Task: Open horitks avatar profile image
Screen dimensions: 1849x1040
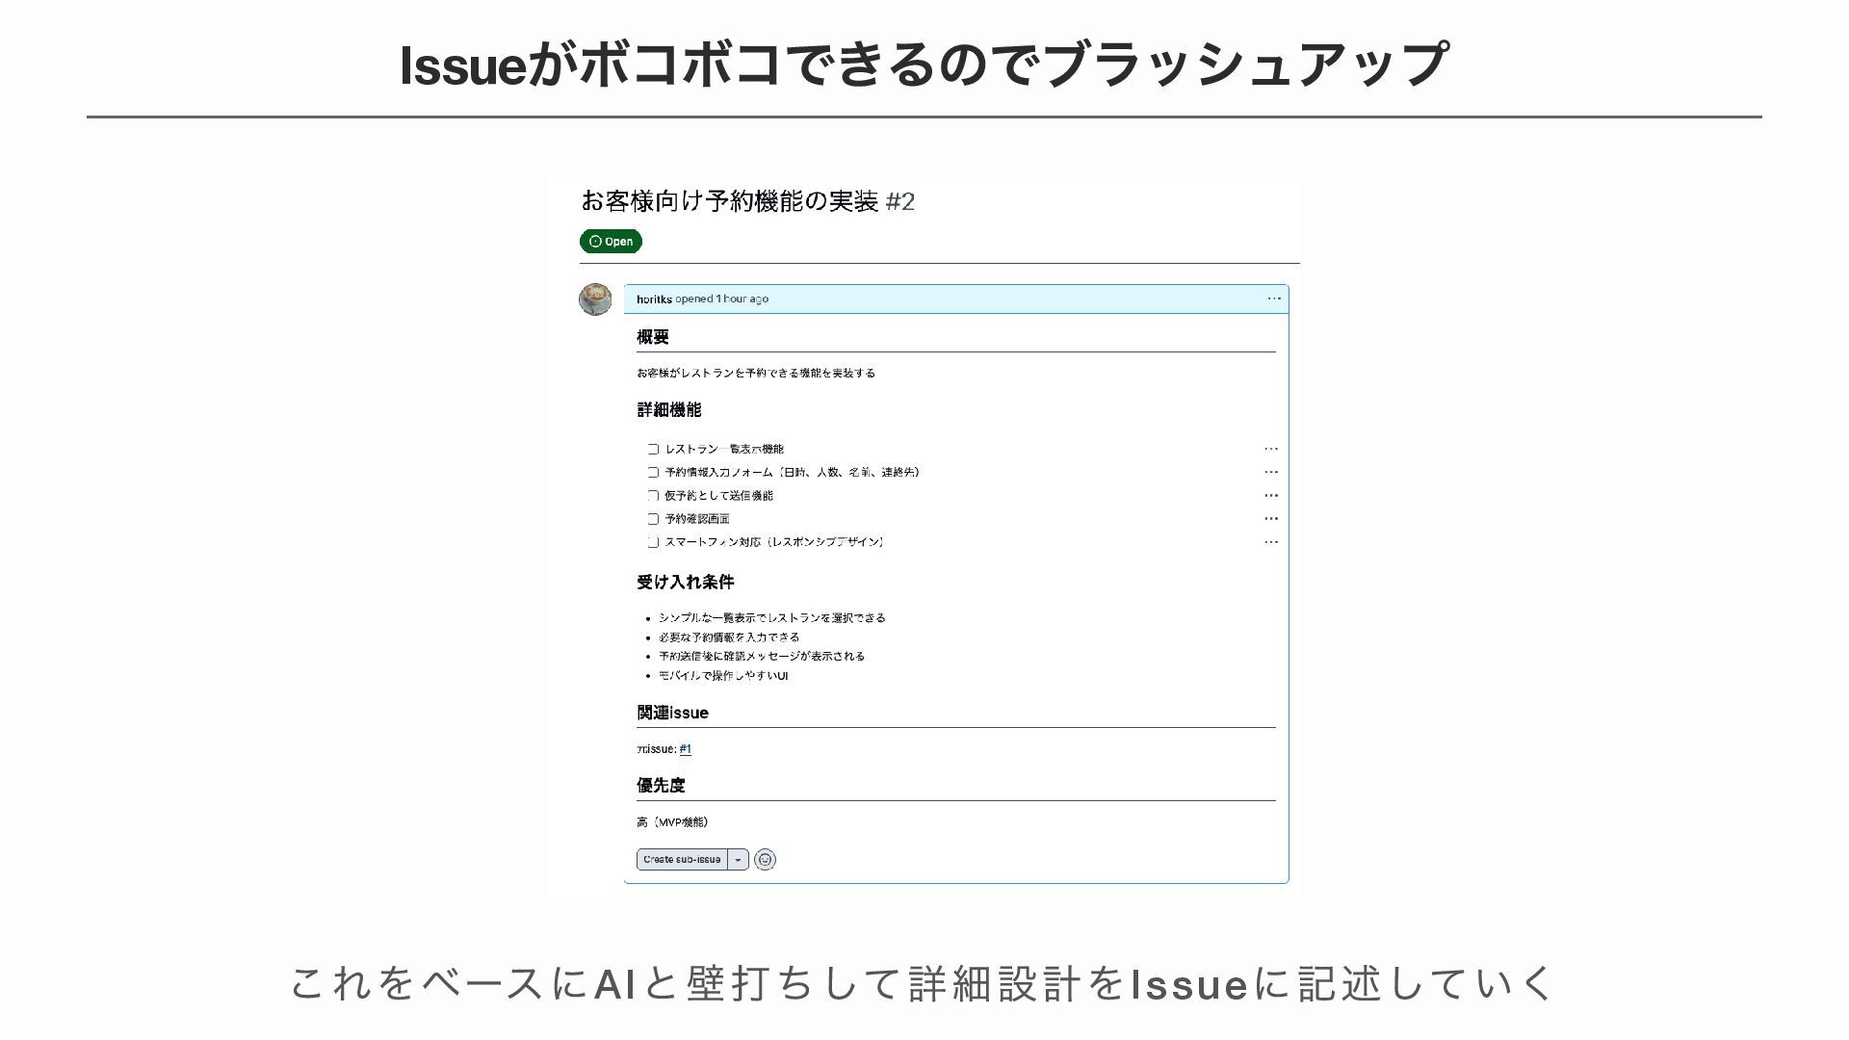Action: click(595, 299)
